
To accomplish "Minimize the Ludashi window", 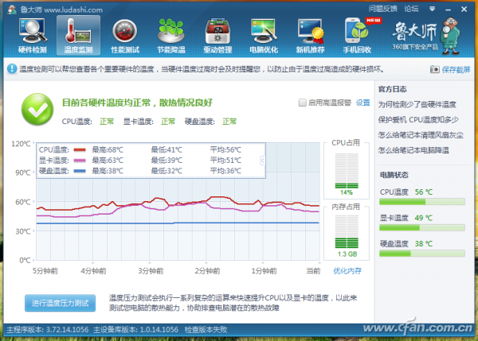I will point(448,10).
